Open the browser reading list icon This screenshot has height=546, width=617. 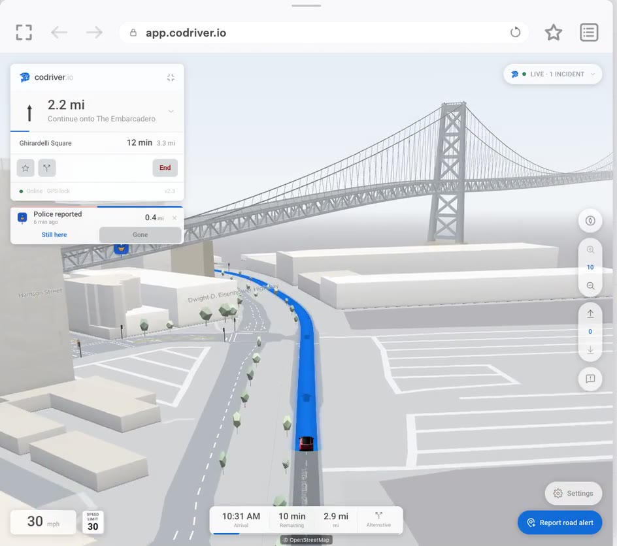click(589, 32)
